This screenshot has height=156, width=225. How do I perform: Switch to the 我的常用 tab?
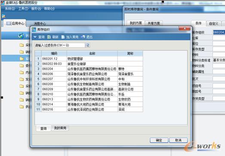(60, 128)
